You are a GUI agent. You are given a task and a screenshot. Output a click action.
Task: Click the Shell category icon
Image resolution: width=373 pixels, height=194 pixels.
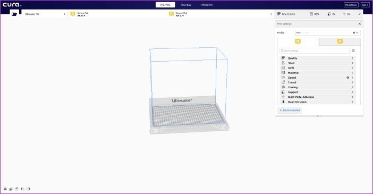283,63
